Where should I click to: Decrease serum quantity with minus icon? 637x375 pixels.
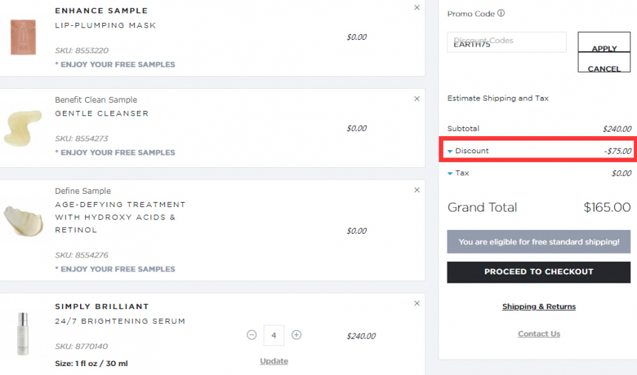(x=252, y=335)
